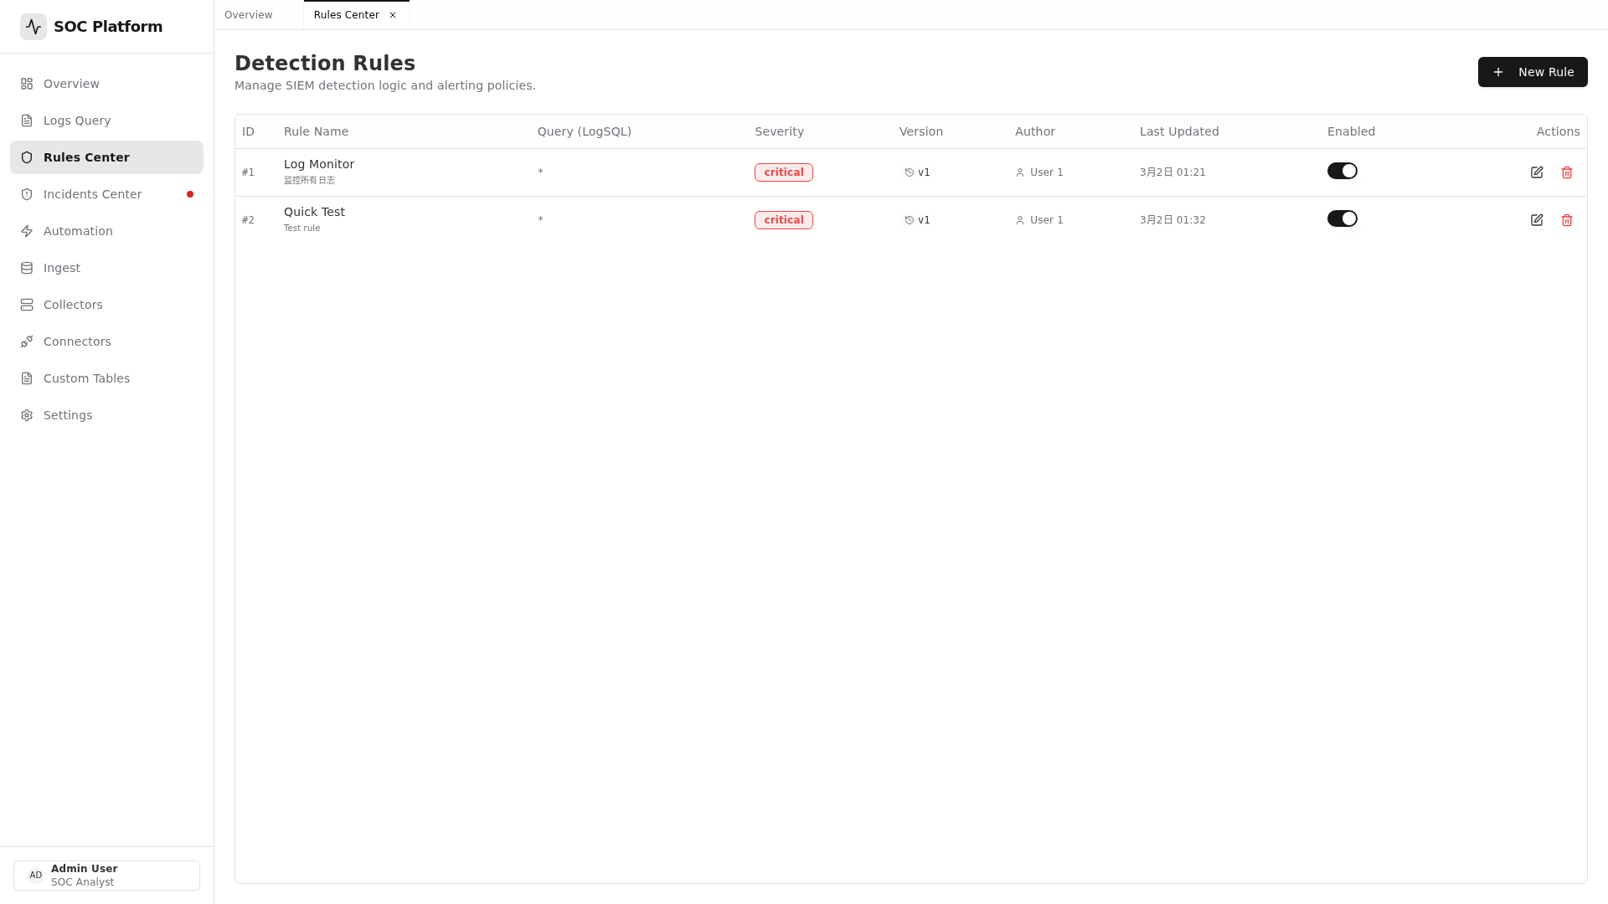This screenshot has width=1608, height=904.
Task: Click the New Rule button
Action: pyautogui.click(x=1532, y=72)
